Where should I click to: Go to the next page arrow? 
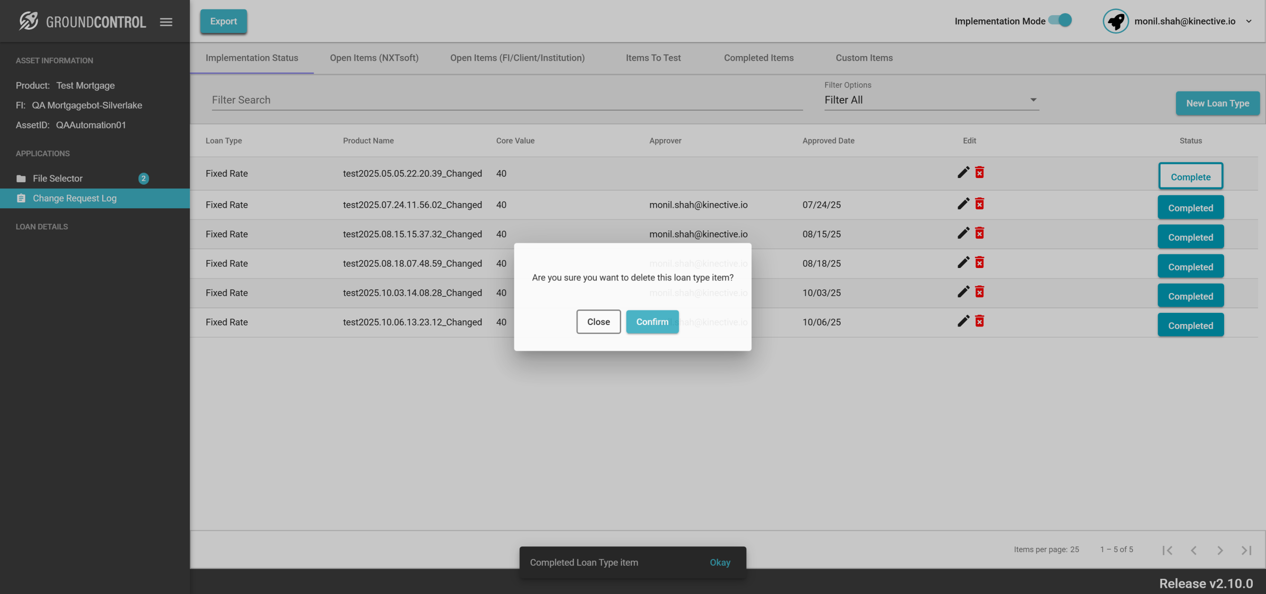point(1220,550)
